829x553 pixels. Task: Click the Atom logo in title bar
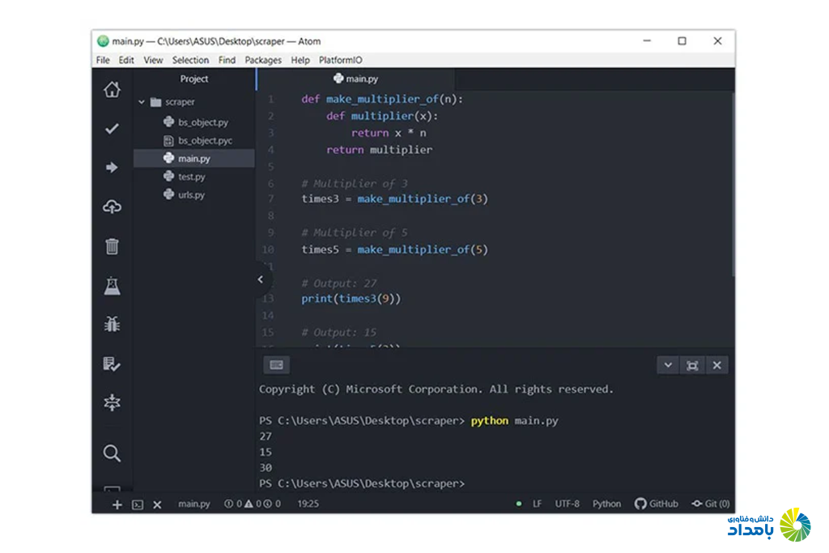[x=103, y=40]
